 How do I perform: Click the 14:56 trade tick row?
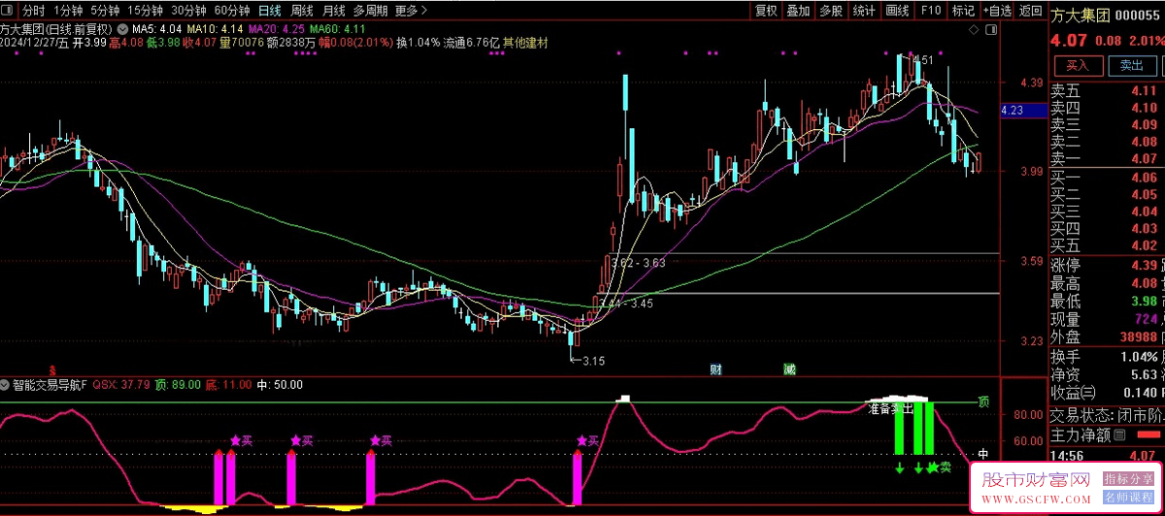(1107, 455)
